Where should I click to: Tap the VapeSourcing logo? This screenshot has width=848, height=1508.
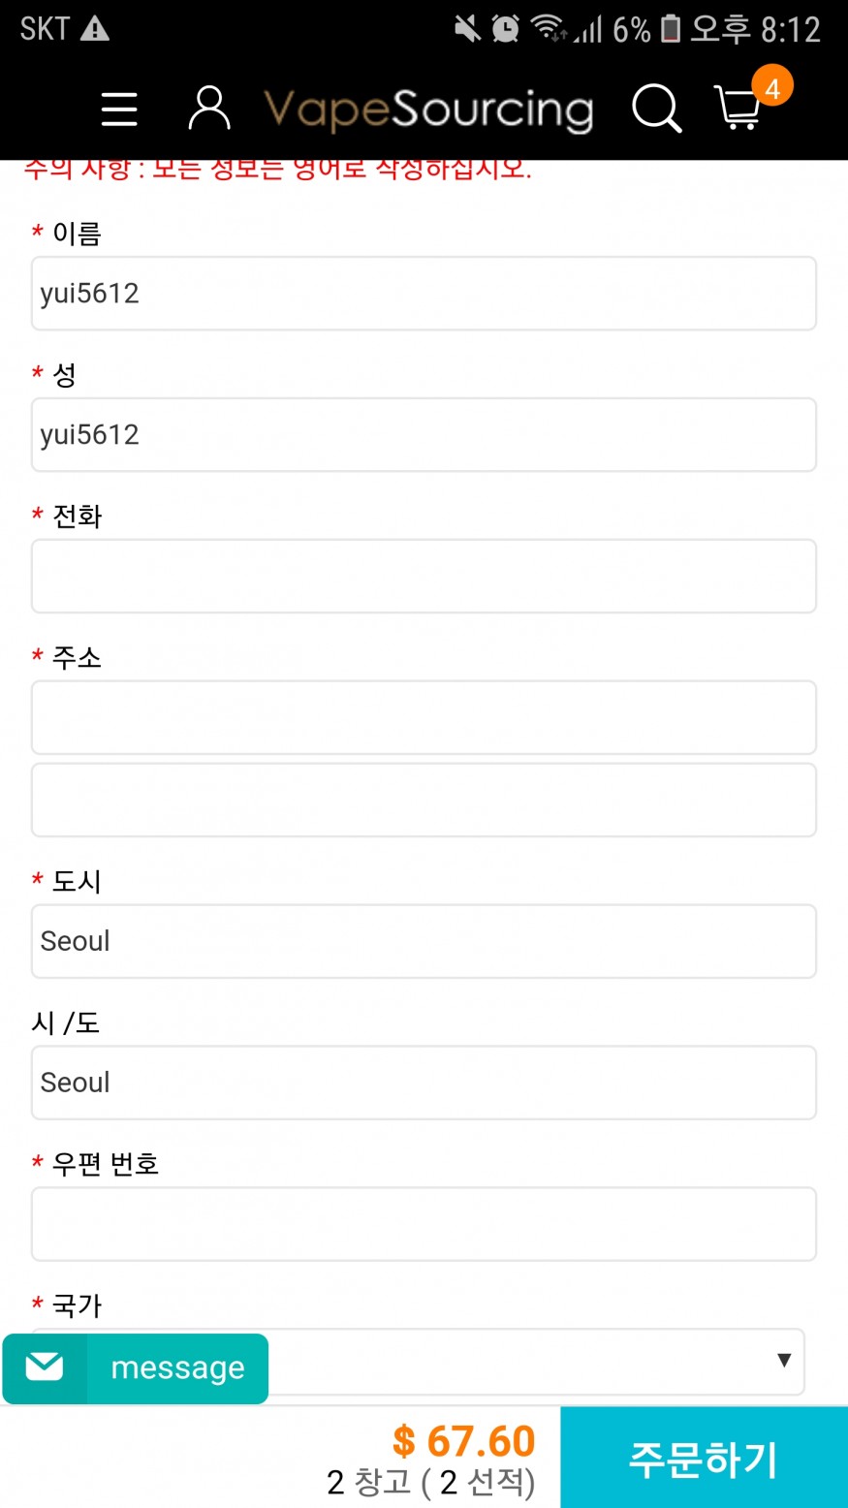(428, 110)
